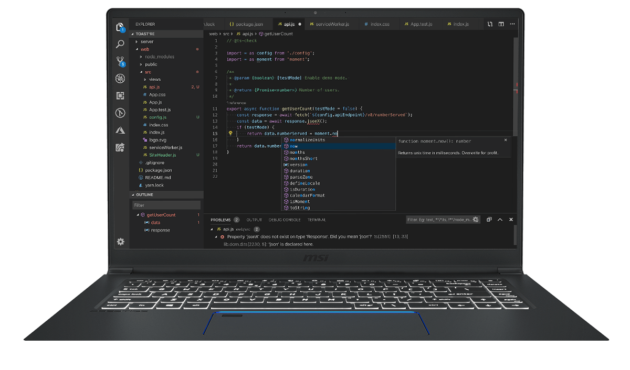
Task: Click the lightbulb quick fix icon
Action: [230, 134]
